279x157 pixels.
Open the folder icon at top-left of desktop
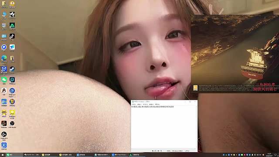pos(4,4)
